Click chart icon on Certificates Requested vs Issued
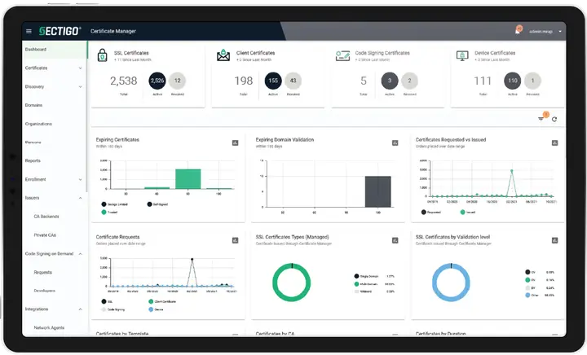 tap(554, 142)
